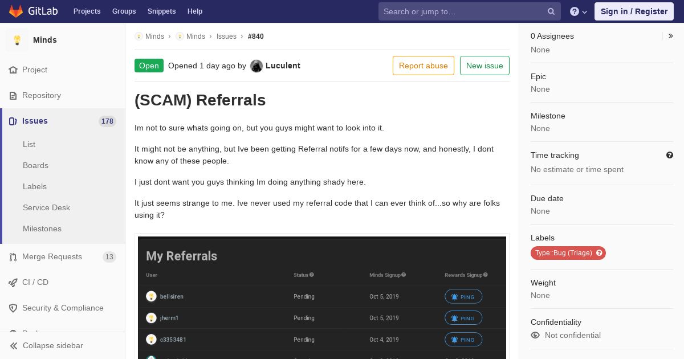The height and width of the screenshot is (359, 684).
Task: Click the Project home icon
Action: (x=13, y=70)
